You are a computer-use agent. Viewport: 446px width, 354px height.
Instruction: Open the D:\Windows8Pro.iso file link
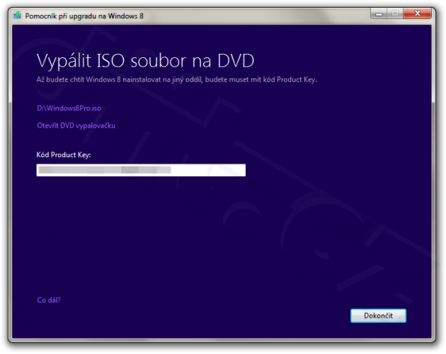click(x=69, y=108)
